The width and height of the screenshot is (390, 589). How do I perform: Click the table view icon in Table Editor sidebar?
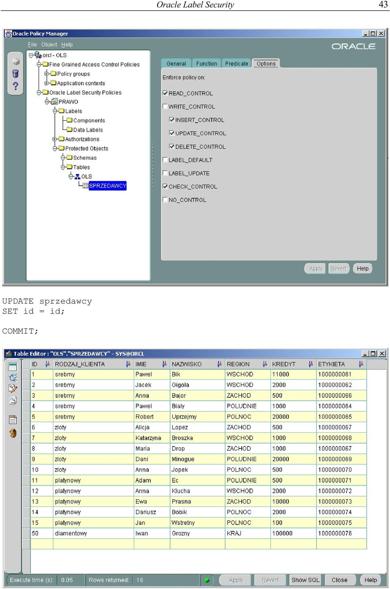tap(13, 367)
